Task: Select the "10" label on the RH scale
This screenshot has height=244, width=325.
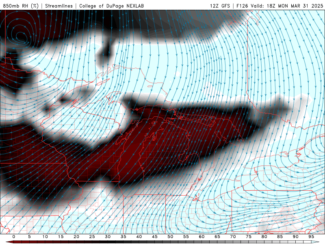Action: coord(45,237)
